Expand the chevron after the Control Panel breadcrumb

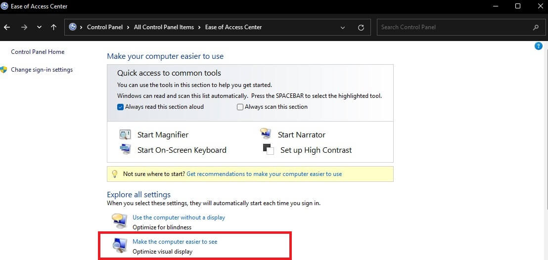[128, 27]
